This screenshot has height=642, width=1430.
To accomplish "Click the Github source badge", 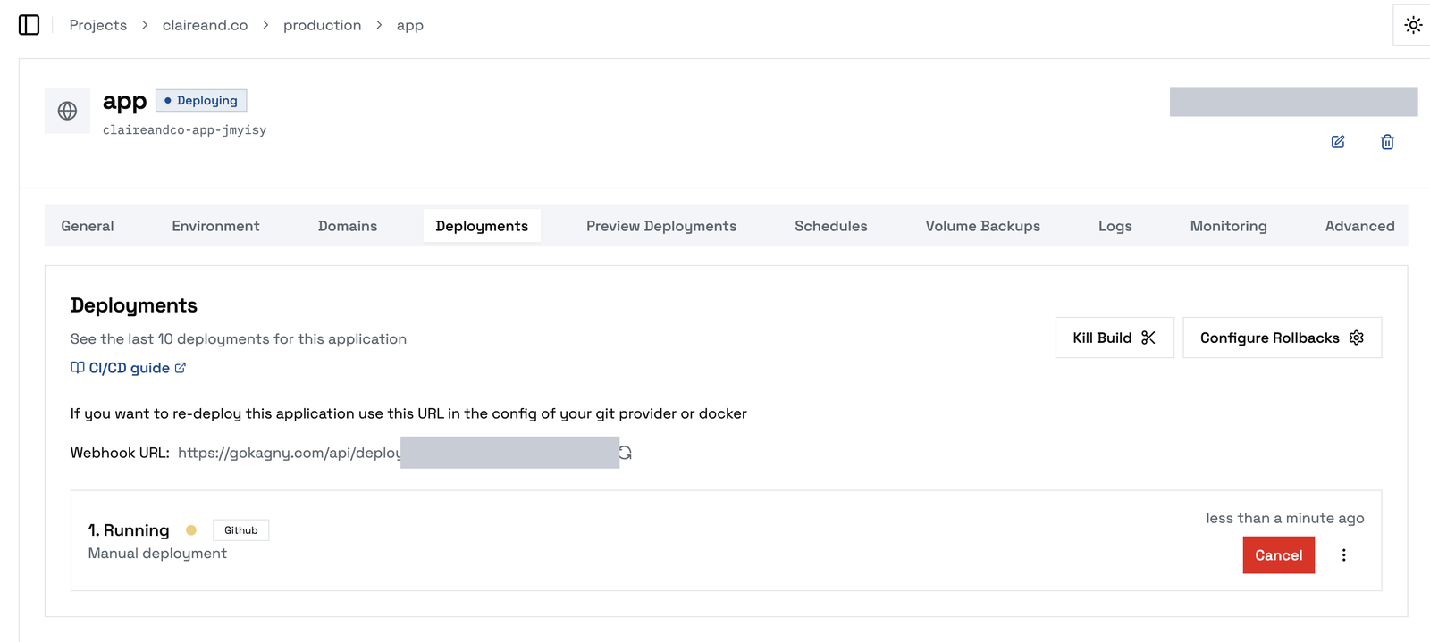I will pyautogui.click(x=241, y=530).
